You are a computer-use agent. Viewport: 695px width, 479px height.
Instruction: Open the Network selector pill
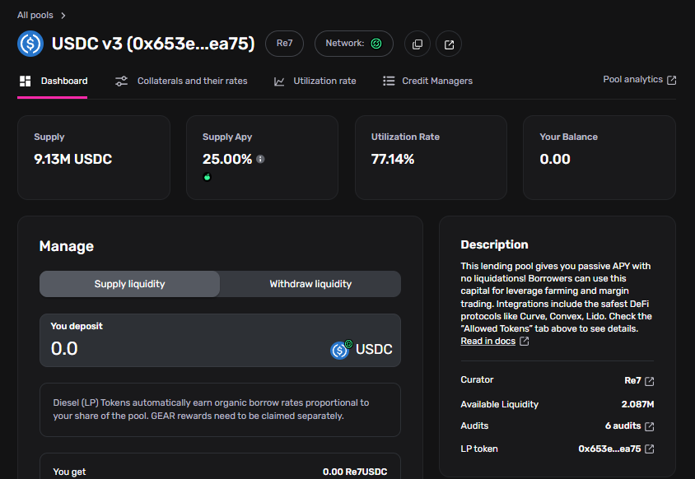pos(353,44)
